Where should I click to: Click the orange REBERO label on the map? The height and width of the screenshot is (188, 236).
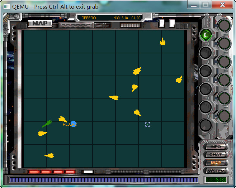tap(70, 124)
